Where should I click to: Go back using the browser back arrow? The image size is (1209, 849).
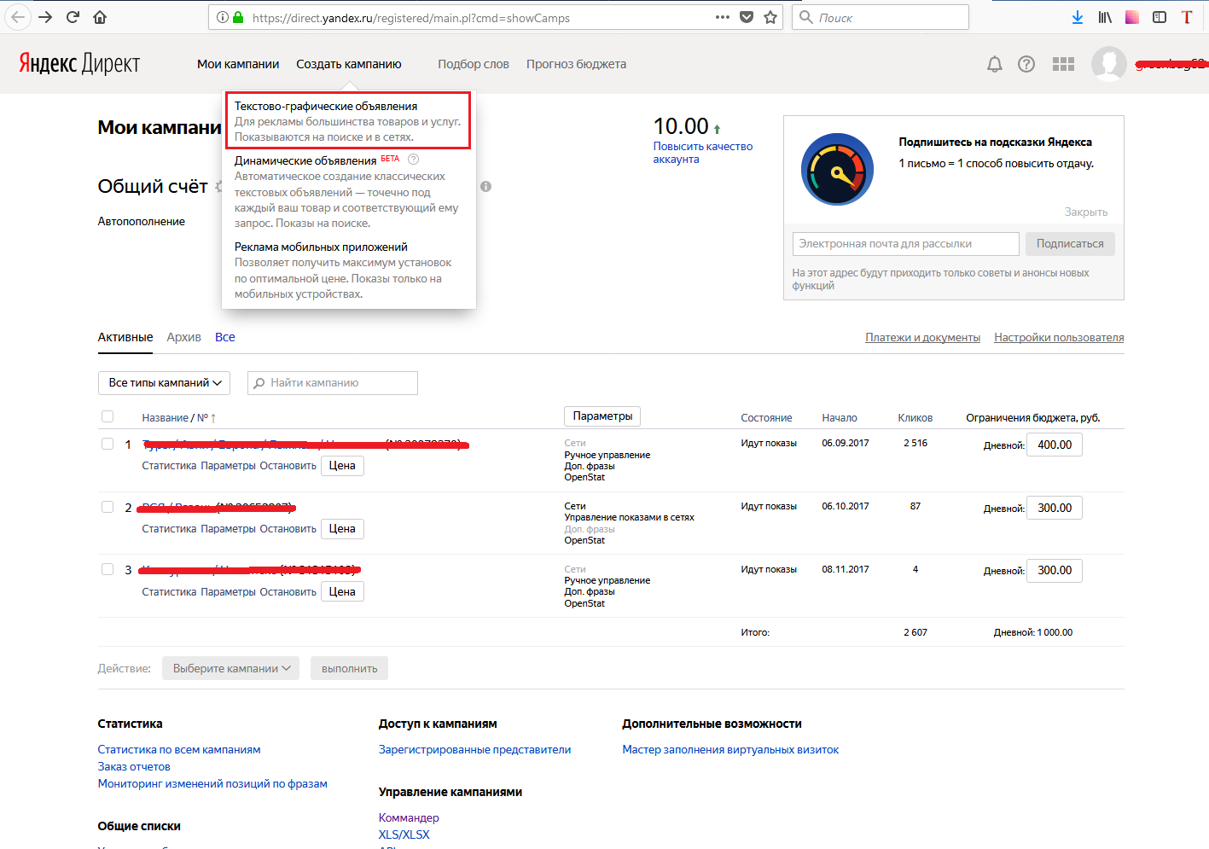(18, 17)
